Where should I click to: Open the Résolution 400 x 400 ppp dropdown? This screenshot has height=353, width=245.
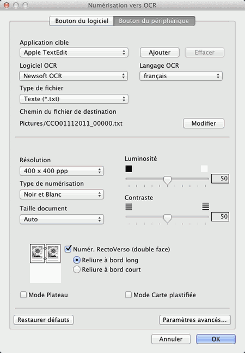pyautogui.click(x=62, y=171)
